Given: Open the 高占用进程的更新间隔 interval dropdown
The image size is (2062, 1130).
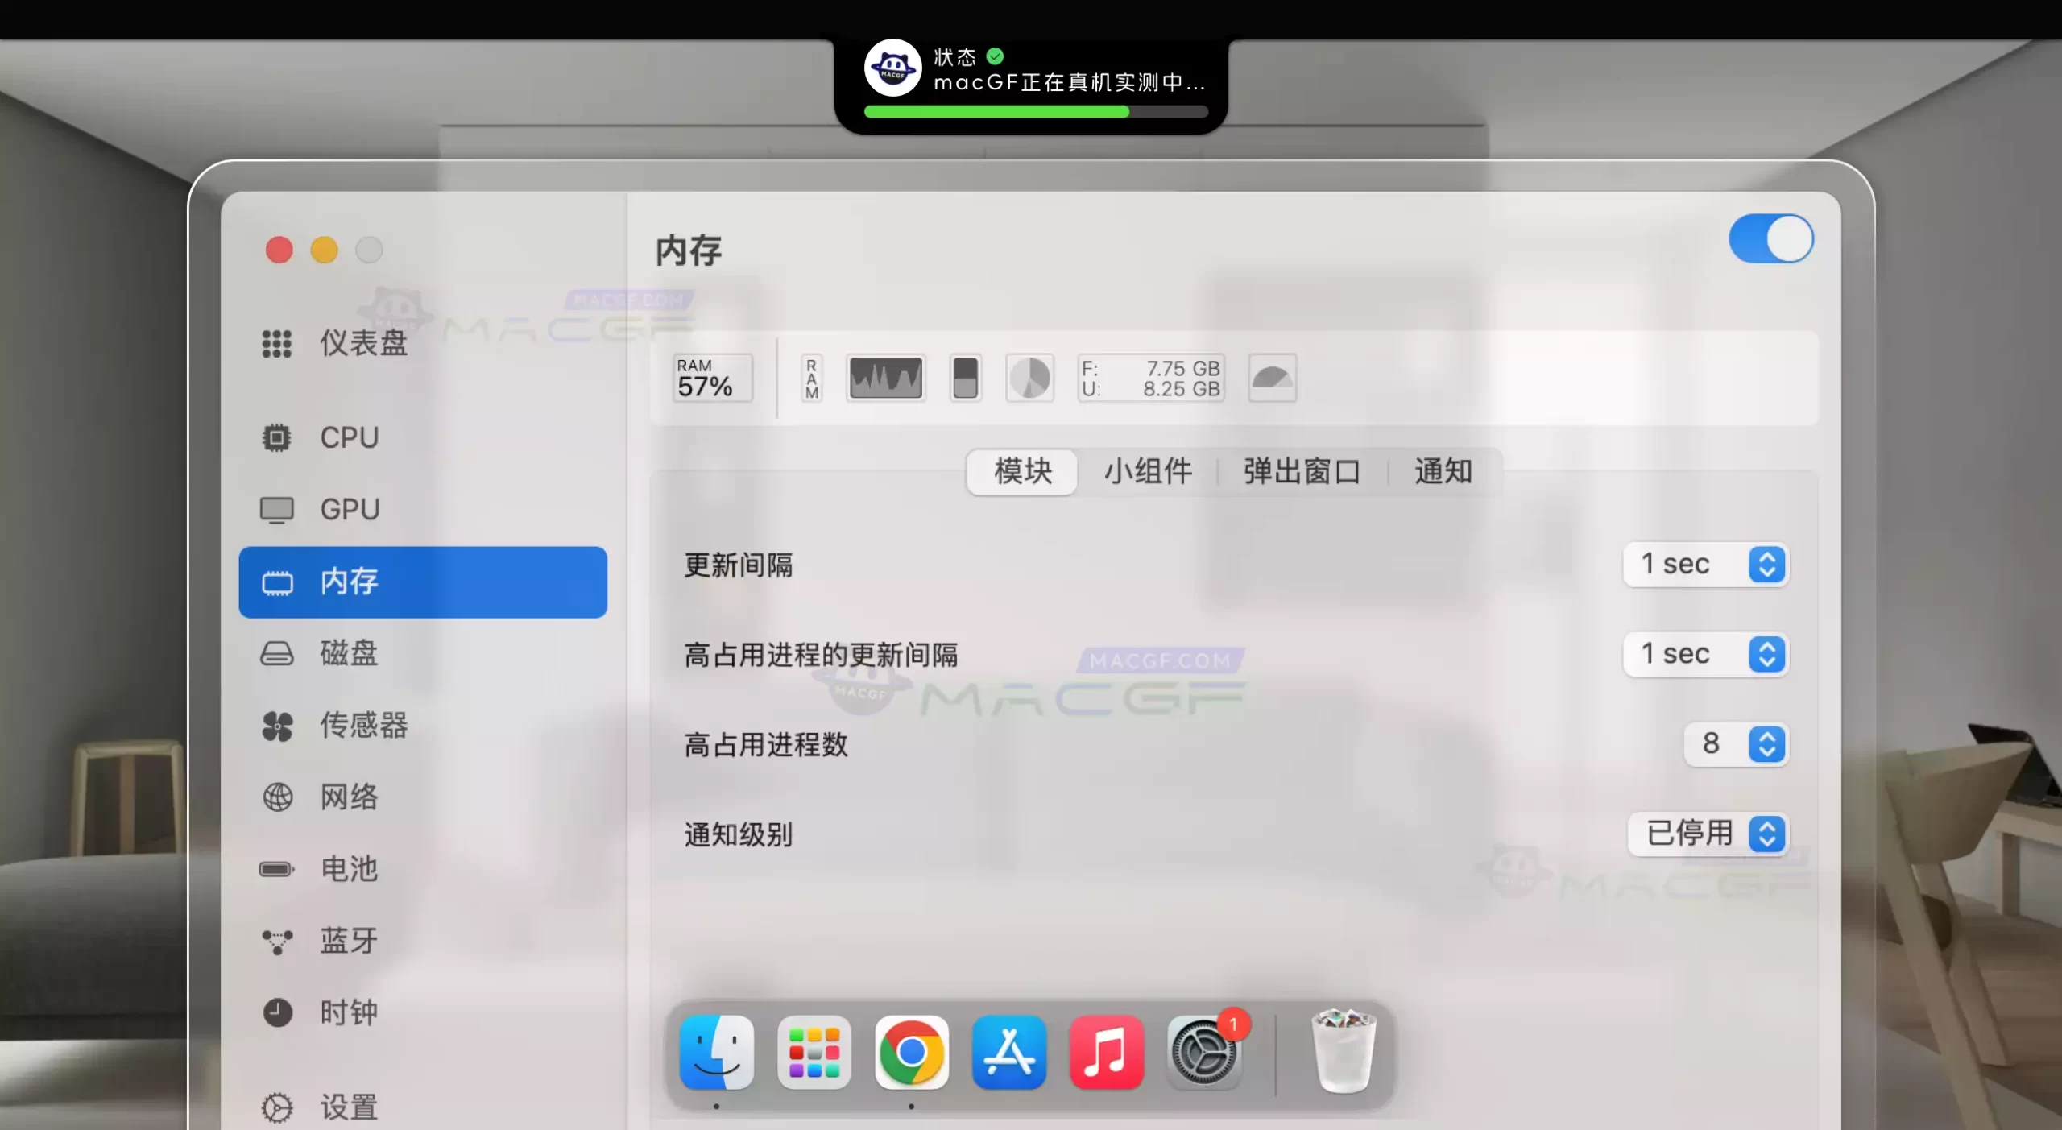Looking at the screenshot, I should coord(1705,653).
